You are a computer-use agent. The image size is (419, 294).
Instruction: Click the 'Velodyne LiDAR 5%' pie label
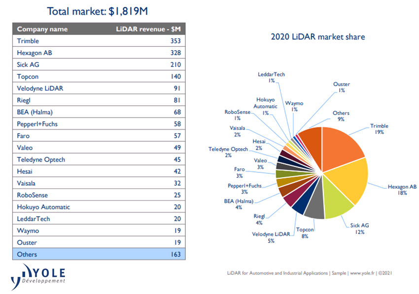point(271,237)
